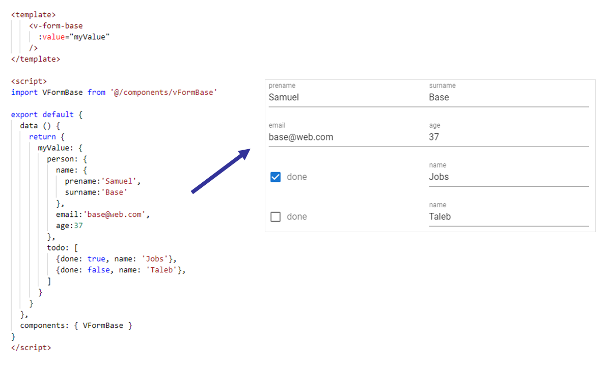Screen dimensions: 604x365
Task: Click the prename:'Samuel' code line
Action: pyautogui.click(x=103, y=181)
